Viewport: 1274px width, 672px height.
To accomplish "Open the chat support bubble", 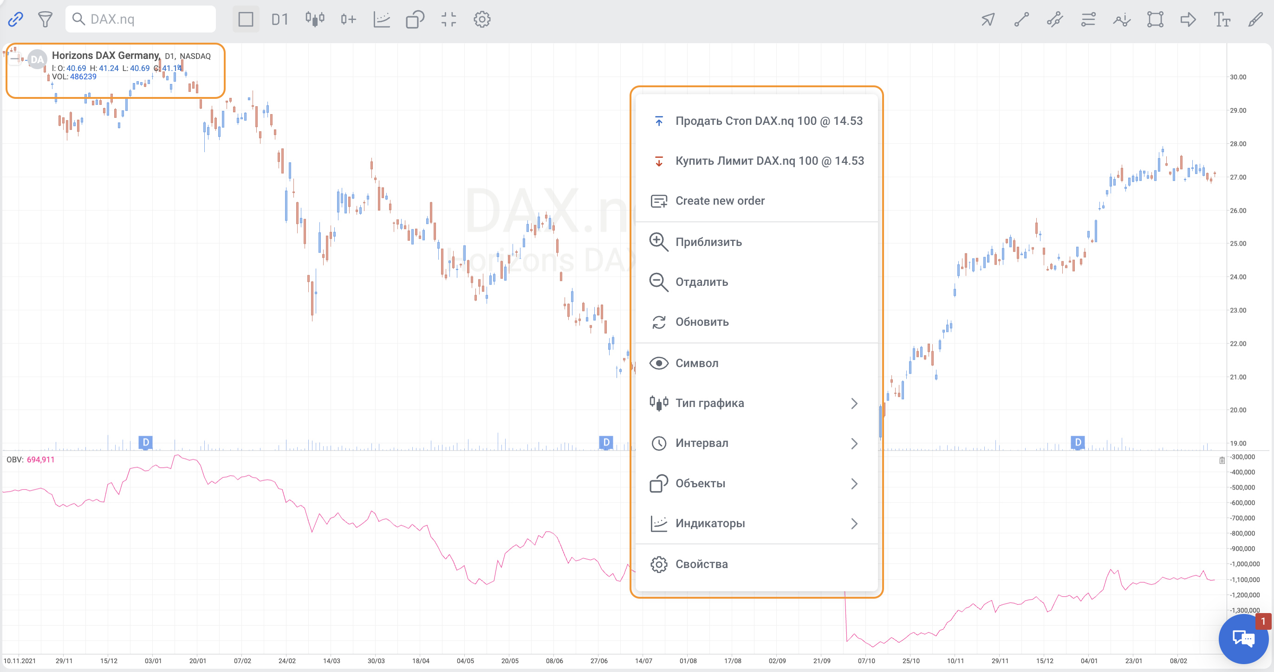I will tap(1243, 639).
